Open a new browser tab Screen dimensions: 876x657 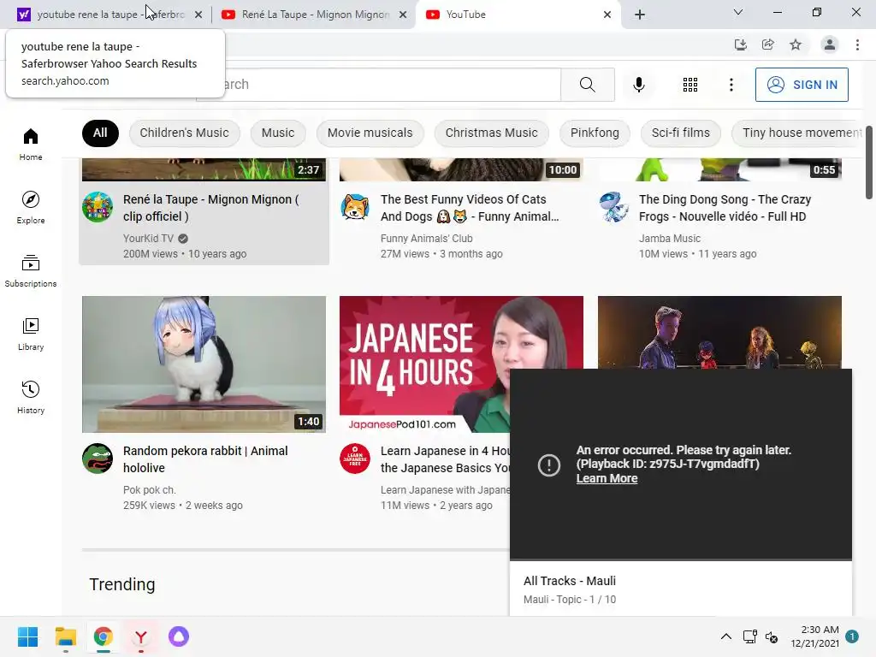(640, 15)
